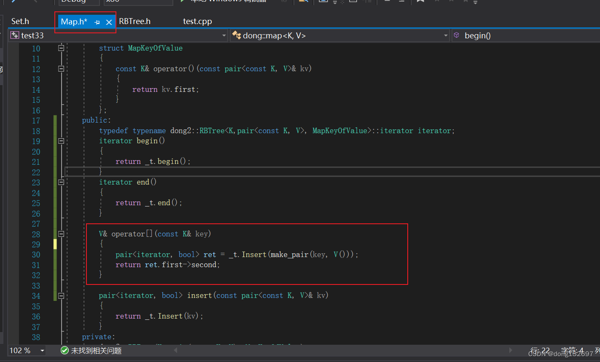This screenshot has height=362, width=600.
Task: Collapse the insert function at line 34
Action: (x=61, y=296)
